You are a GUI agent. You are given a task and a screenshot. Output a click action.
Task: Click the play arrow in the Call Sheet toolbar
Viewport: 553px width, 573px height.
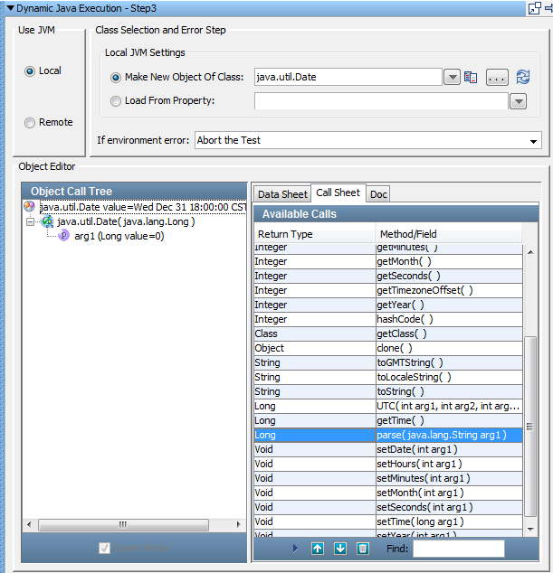click(295, 549)
